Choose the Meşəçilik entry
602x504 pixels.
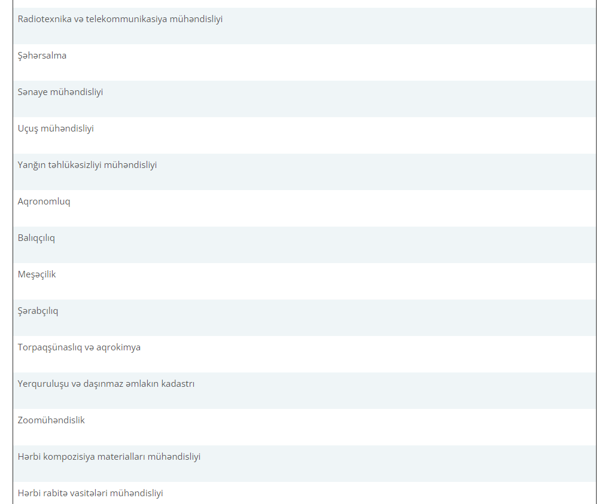[x=37, y=274]
